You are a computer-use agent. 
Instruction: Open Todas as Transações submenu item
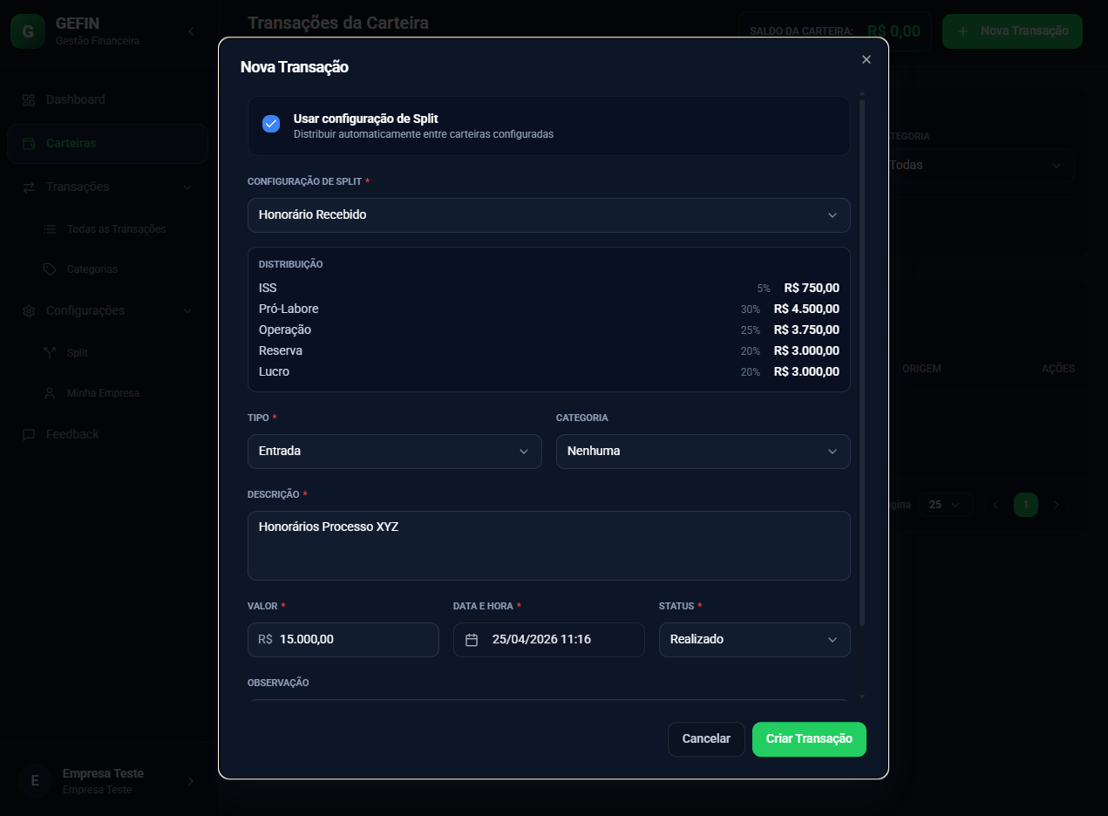tap(116, 229)
